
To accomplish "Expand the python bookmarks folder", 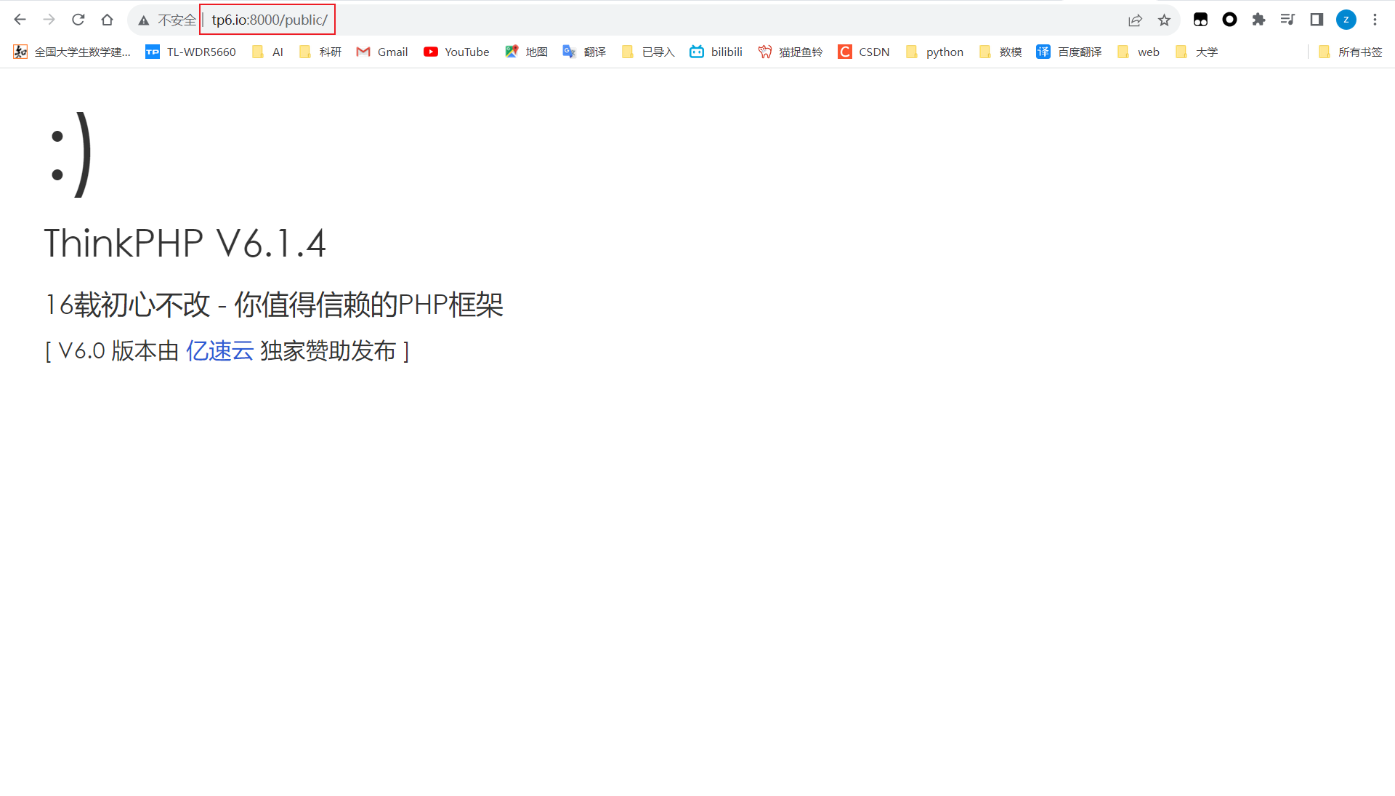I will pos(935,52).
